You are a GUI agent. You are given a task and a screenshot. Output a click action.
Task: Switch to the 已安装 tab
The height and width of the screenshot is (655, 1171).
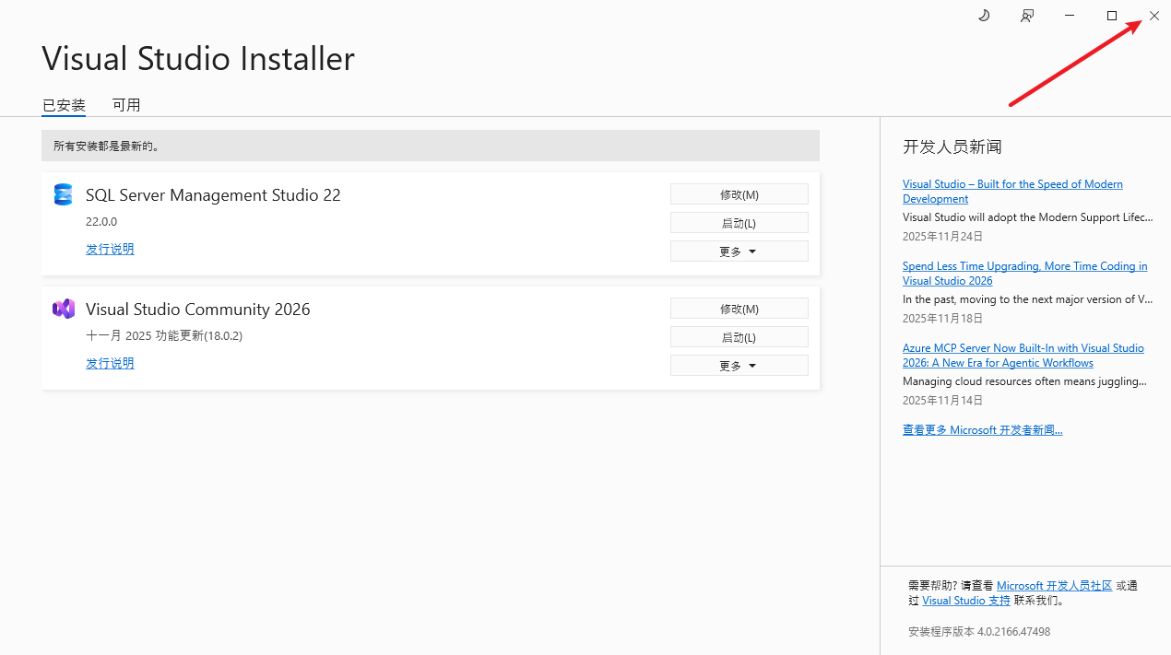point(64,105)
